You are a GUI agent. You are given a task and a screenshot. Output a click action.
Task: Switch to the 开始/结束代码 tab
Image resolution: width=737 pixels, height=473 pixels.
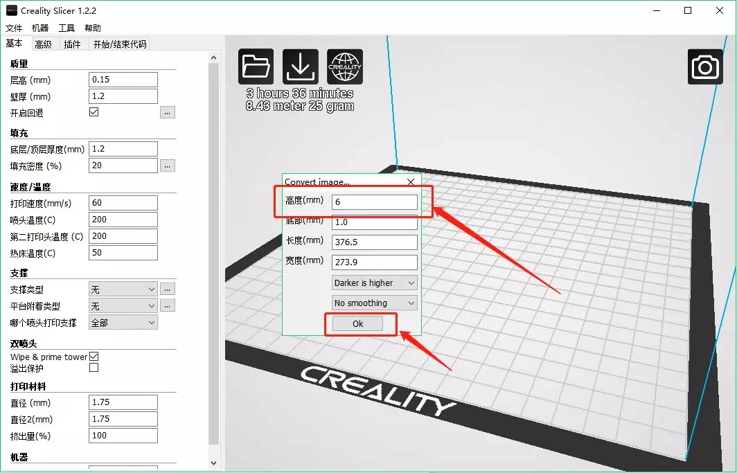(x=120, y=44)
